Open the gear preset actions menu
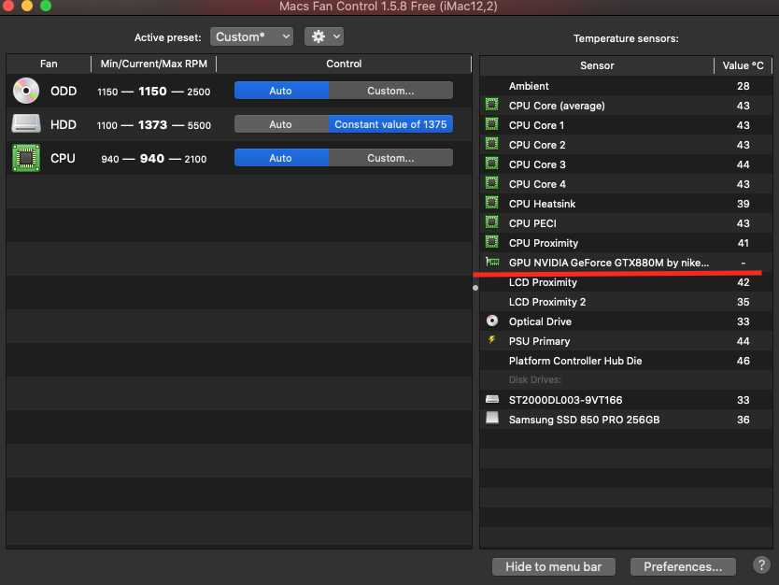 [x=324, y=36]
